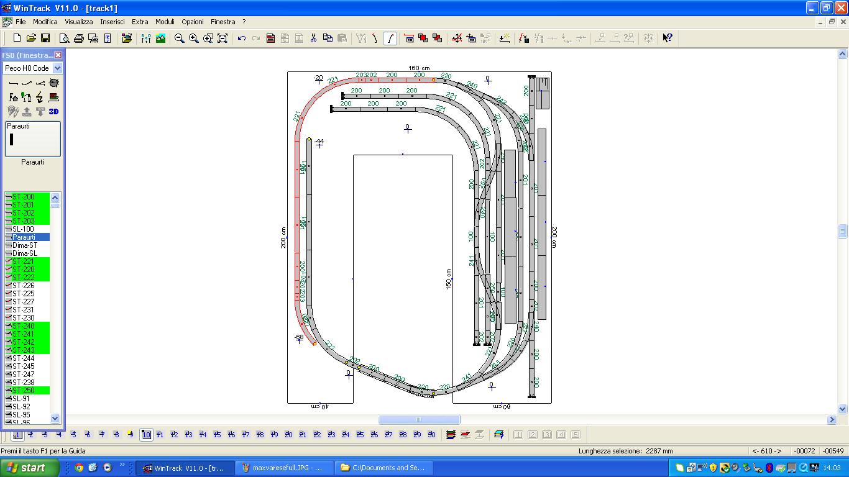849x477 pixels.
Task: Click the insert track with spark icon
Action: (505, 39)
